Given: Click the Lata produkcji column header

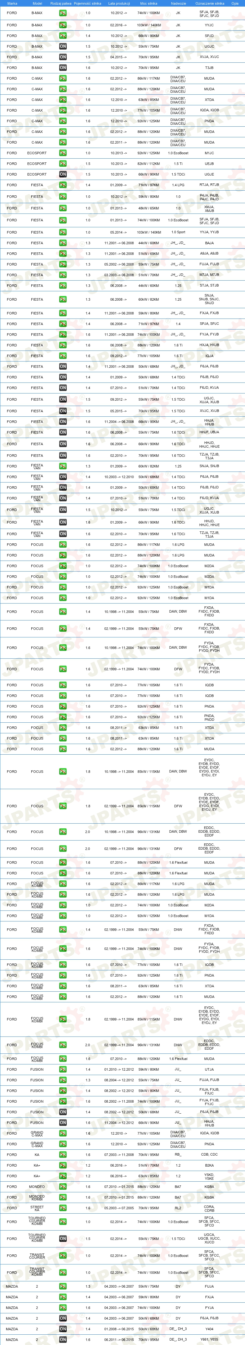Looking at the screenshot, I should click(x=118, y=4).
